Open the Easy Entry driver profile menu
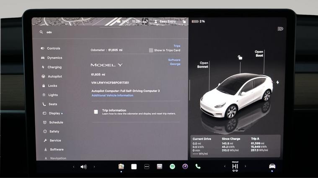Image resolution: width=318 pixels, height=178 pixels. [165, 21]
